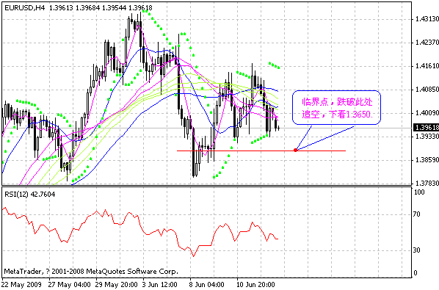Screen dimensions: 439x290
Task: Select the 1.40090 price axis label
Action: click(427, 113)
